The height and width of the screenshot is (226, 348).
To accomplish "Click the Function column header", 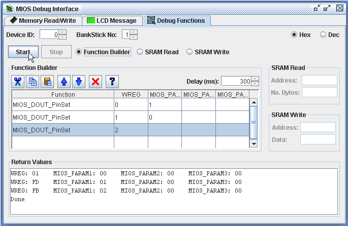I will tap(63, 95).
